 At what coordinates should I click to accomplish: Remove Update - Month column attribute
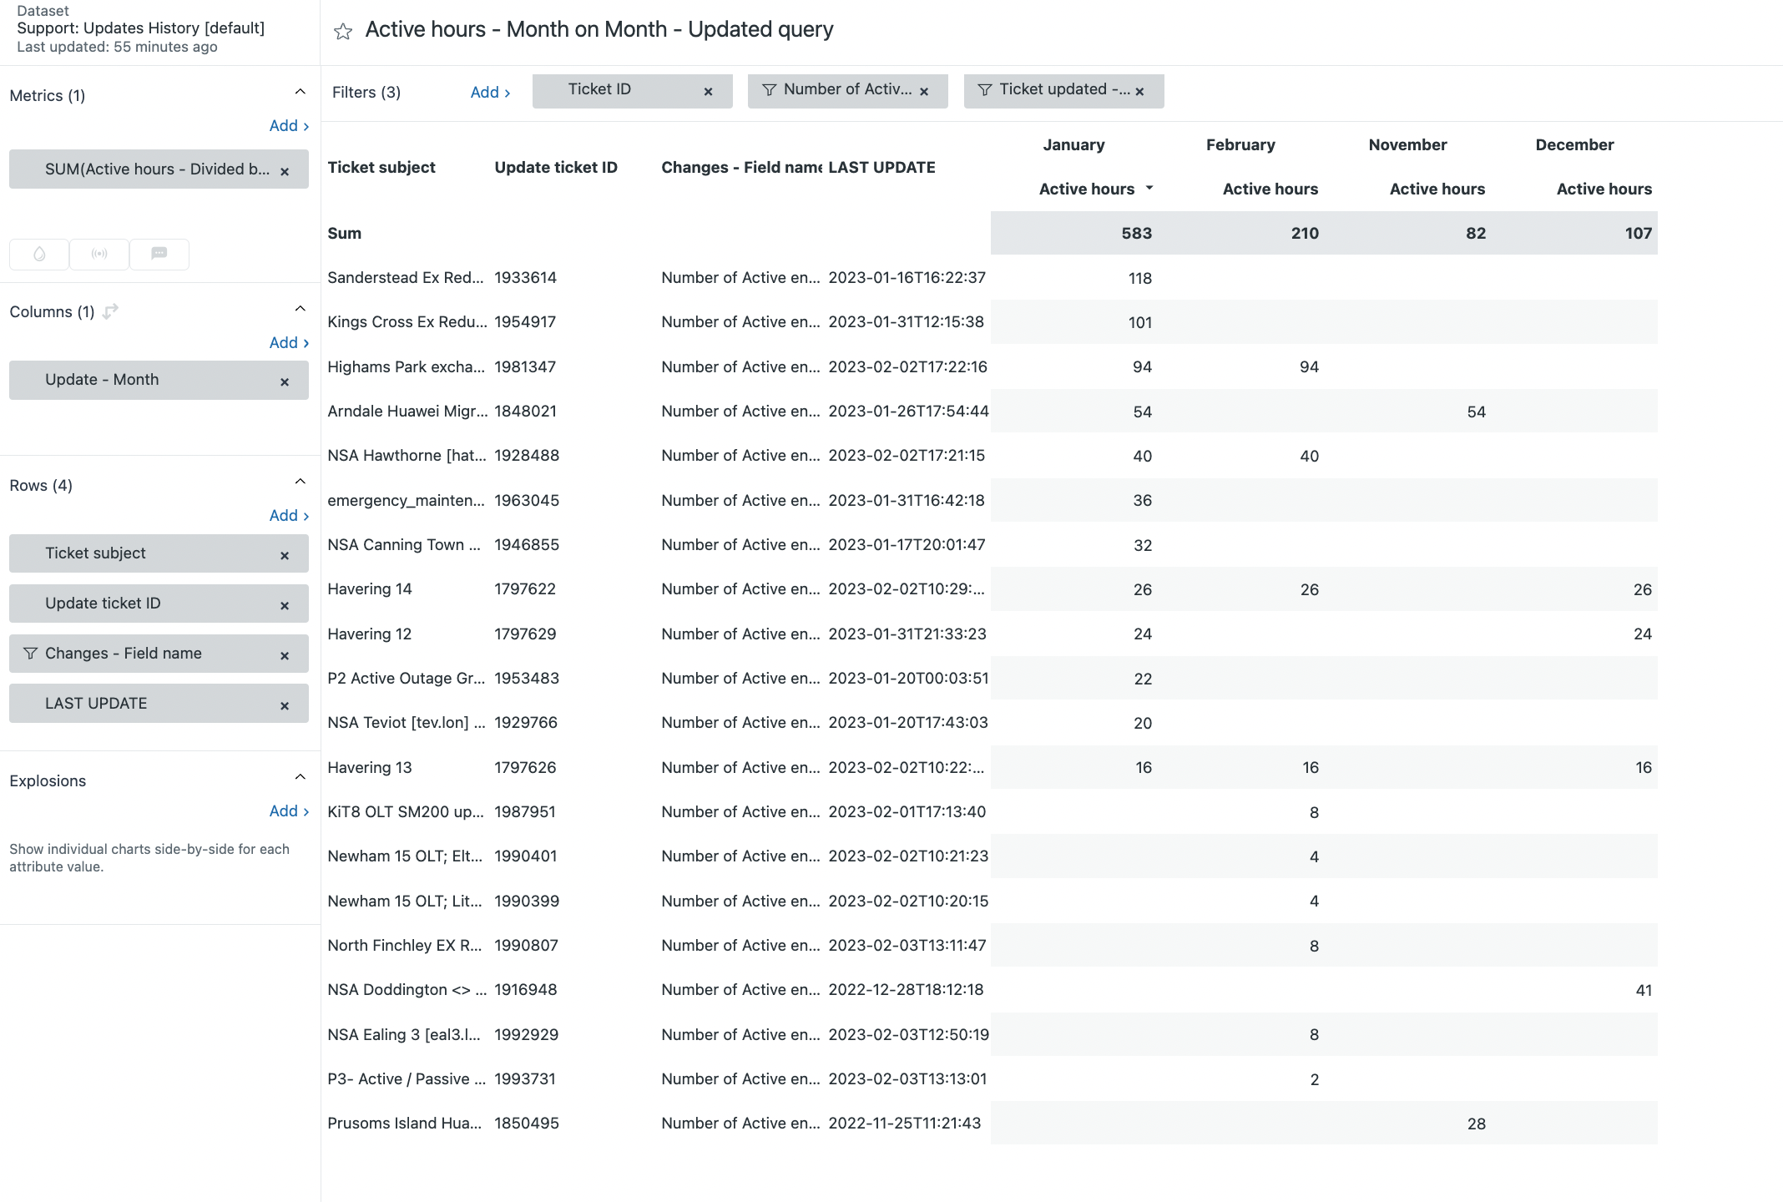pos(285,381)
